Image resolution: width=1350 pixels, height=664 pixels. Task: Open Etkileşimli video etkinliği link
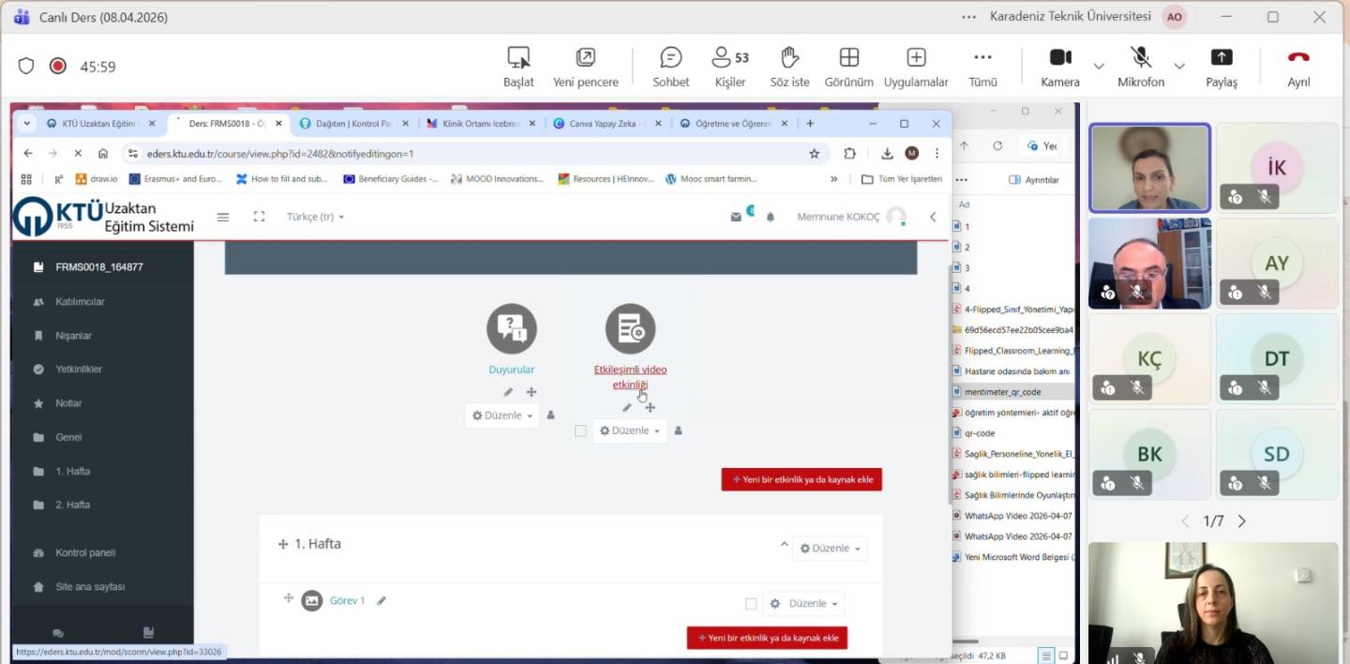point(630,376)
